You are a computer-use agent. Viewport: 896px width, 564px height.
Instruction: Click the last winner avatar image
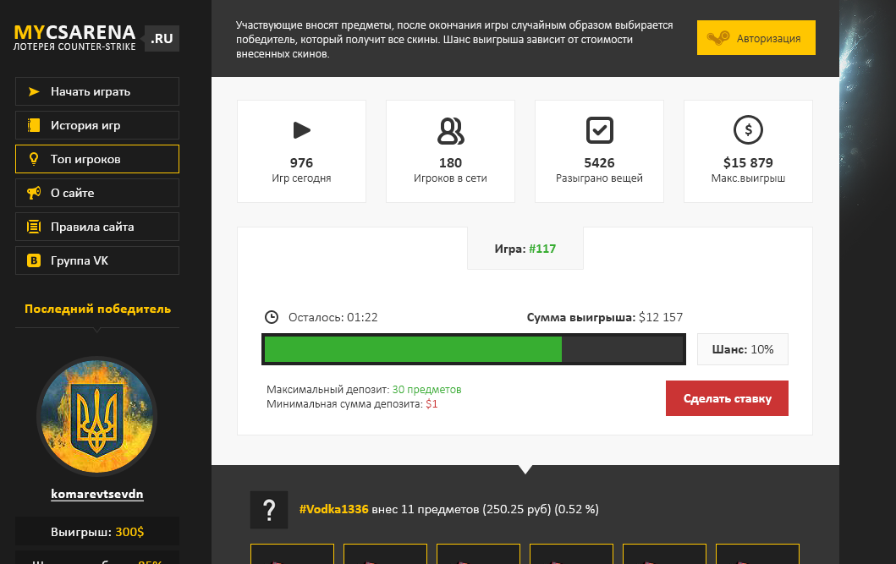[x=97, y=417]
